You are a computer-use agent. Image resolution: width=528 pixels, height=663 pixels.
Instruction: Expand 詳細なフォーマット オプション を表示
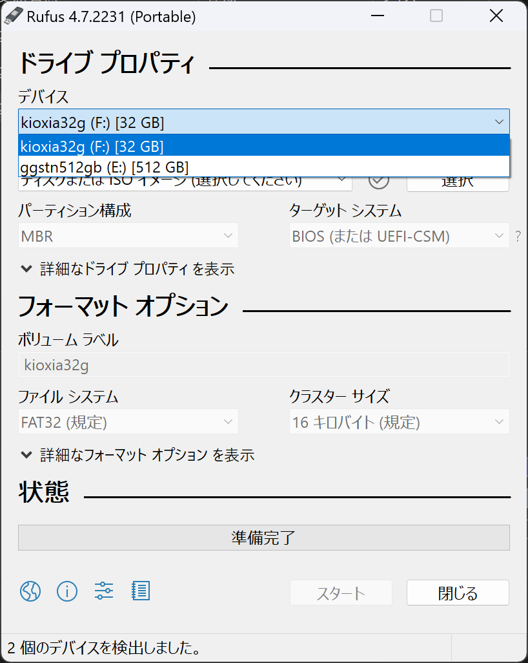pos(137,455)
